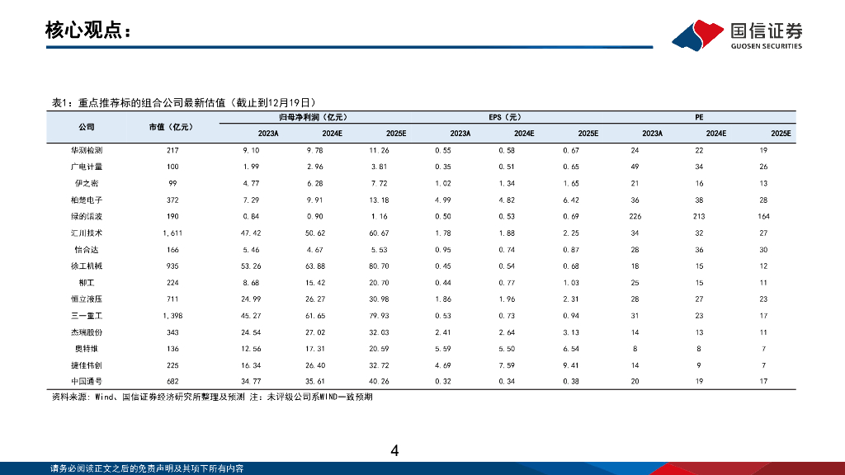The height and width of the screenshot is (475, 845).
Task: Click 怡合达 2025E PE value 30
Action: [x=763, y=250]
